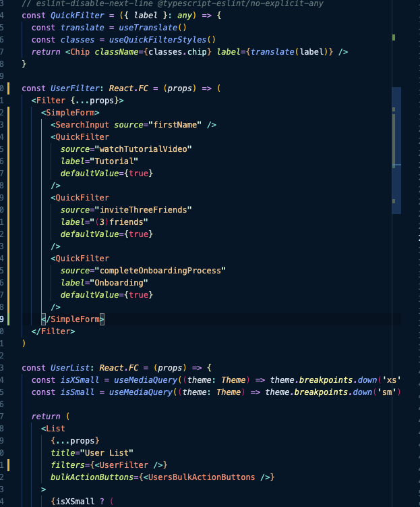This screenshot has width=420, height=507.
Task: Click the 'any' type annotation
Action: (x=184, y=16)
